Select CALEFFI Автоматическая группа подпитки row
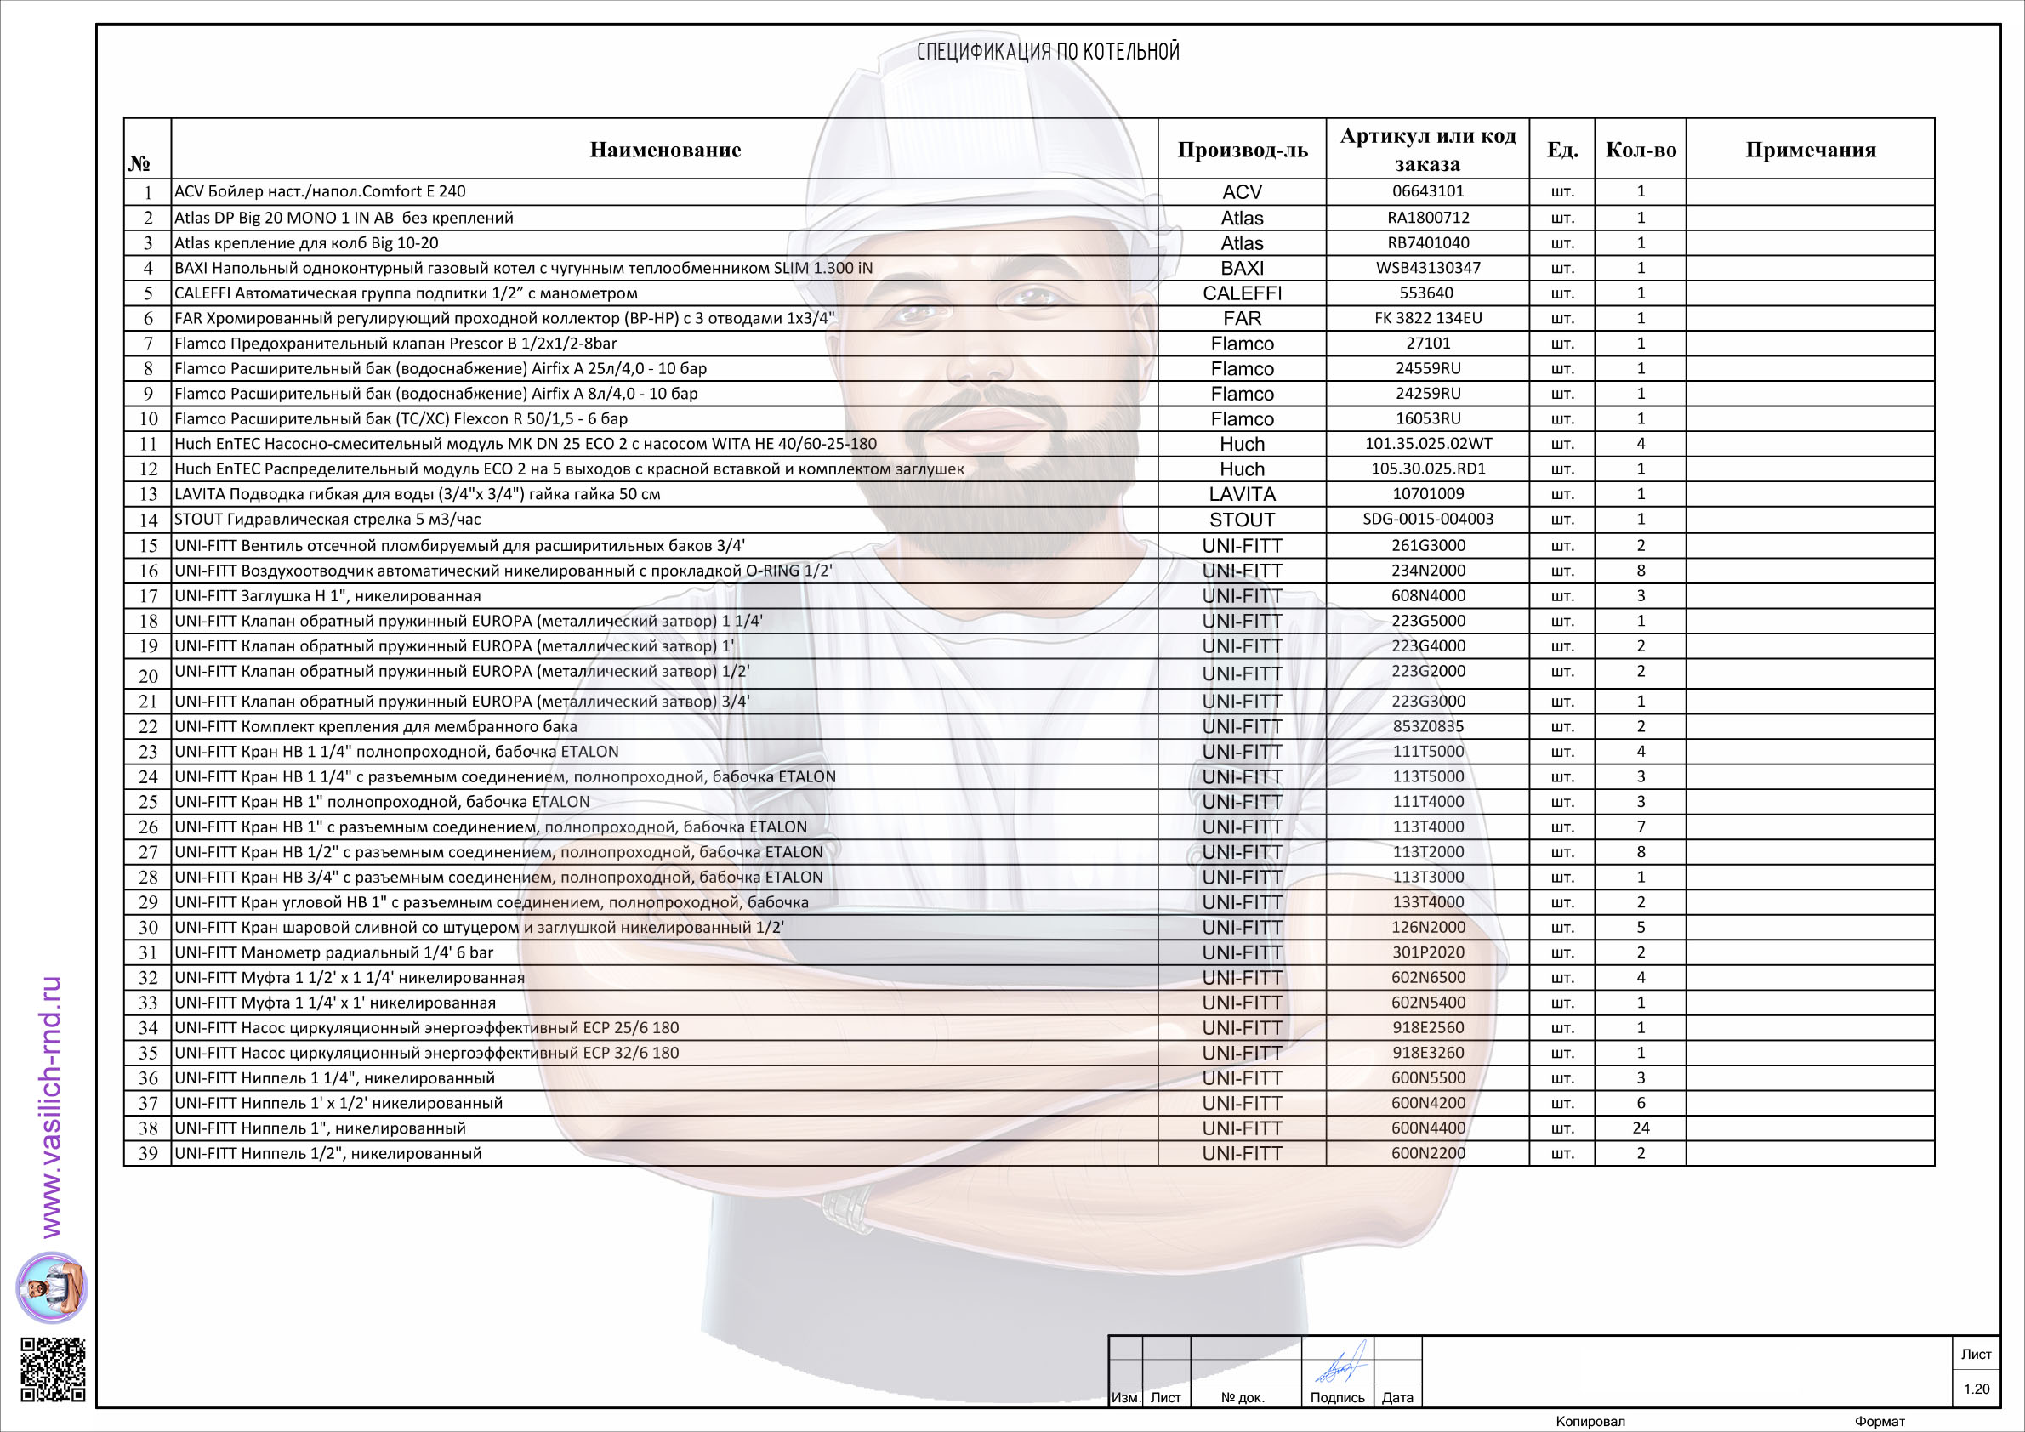 1029,293
